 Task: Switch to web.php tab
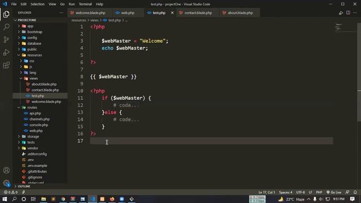pos(128,12)
